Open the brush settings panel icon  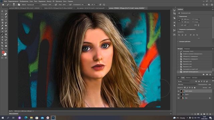pos(19,5)
